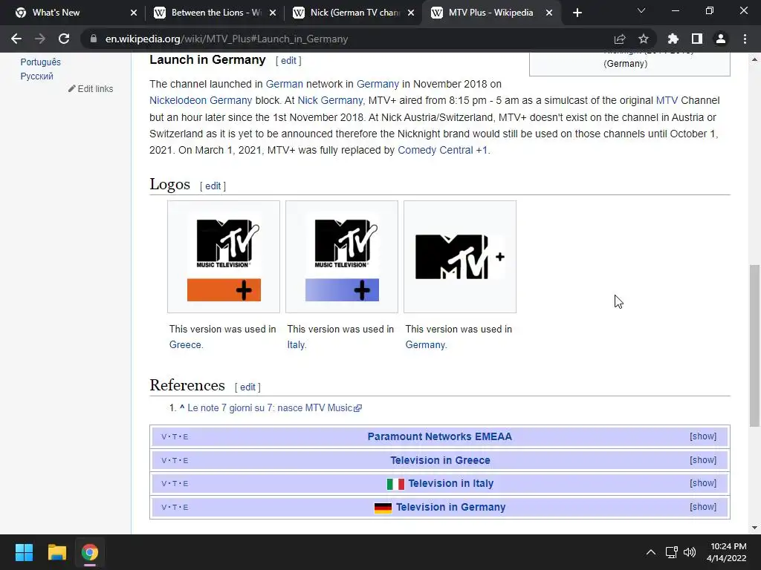761x570 pixels.
Task: Click the Italian flag icon
Action: [395, 484]
